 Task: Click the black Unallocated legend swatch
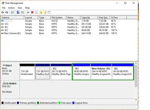point(2,103)
